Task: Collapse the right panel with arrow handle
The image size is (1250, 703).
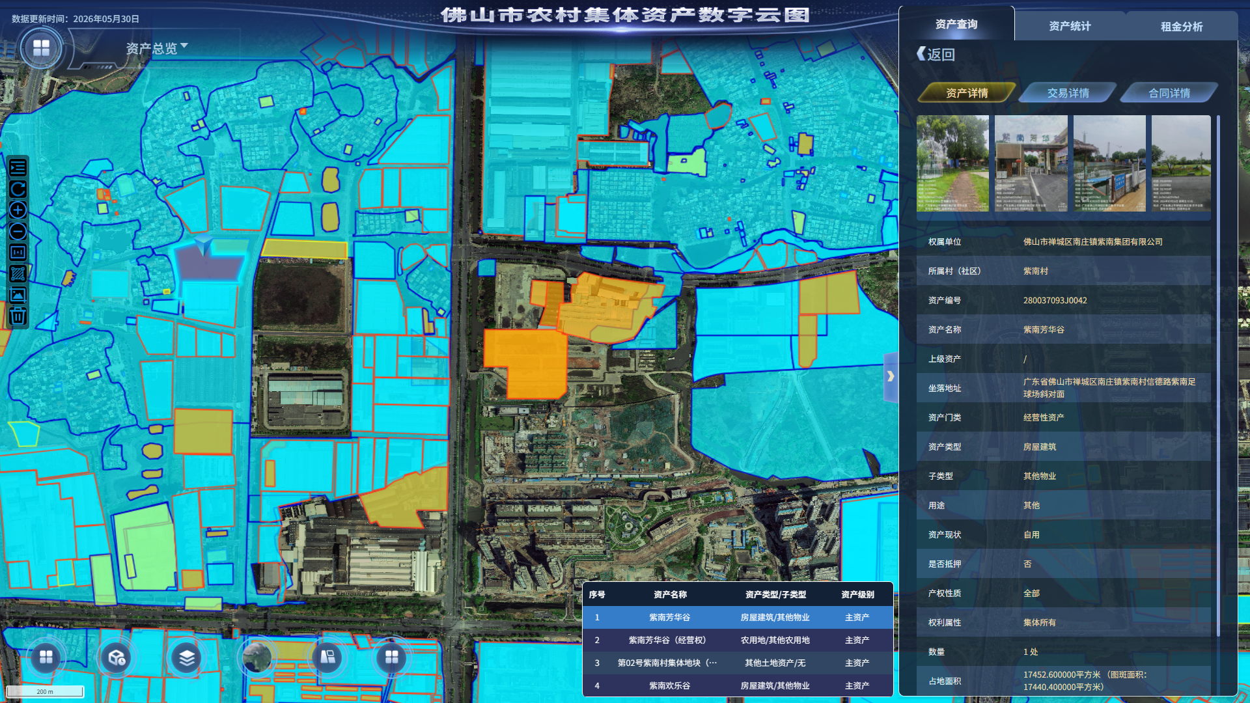Action: click(x=891, y=376)
